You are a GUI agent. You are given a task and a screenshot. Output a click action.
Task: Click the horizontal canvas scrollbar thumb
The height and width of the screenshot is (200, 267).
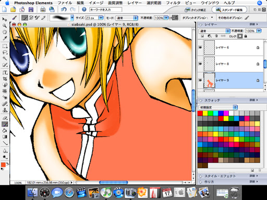113,182
